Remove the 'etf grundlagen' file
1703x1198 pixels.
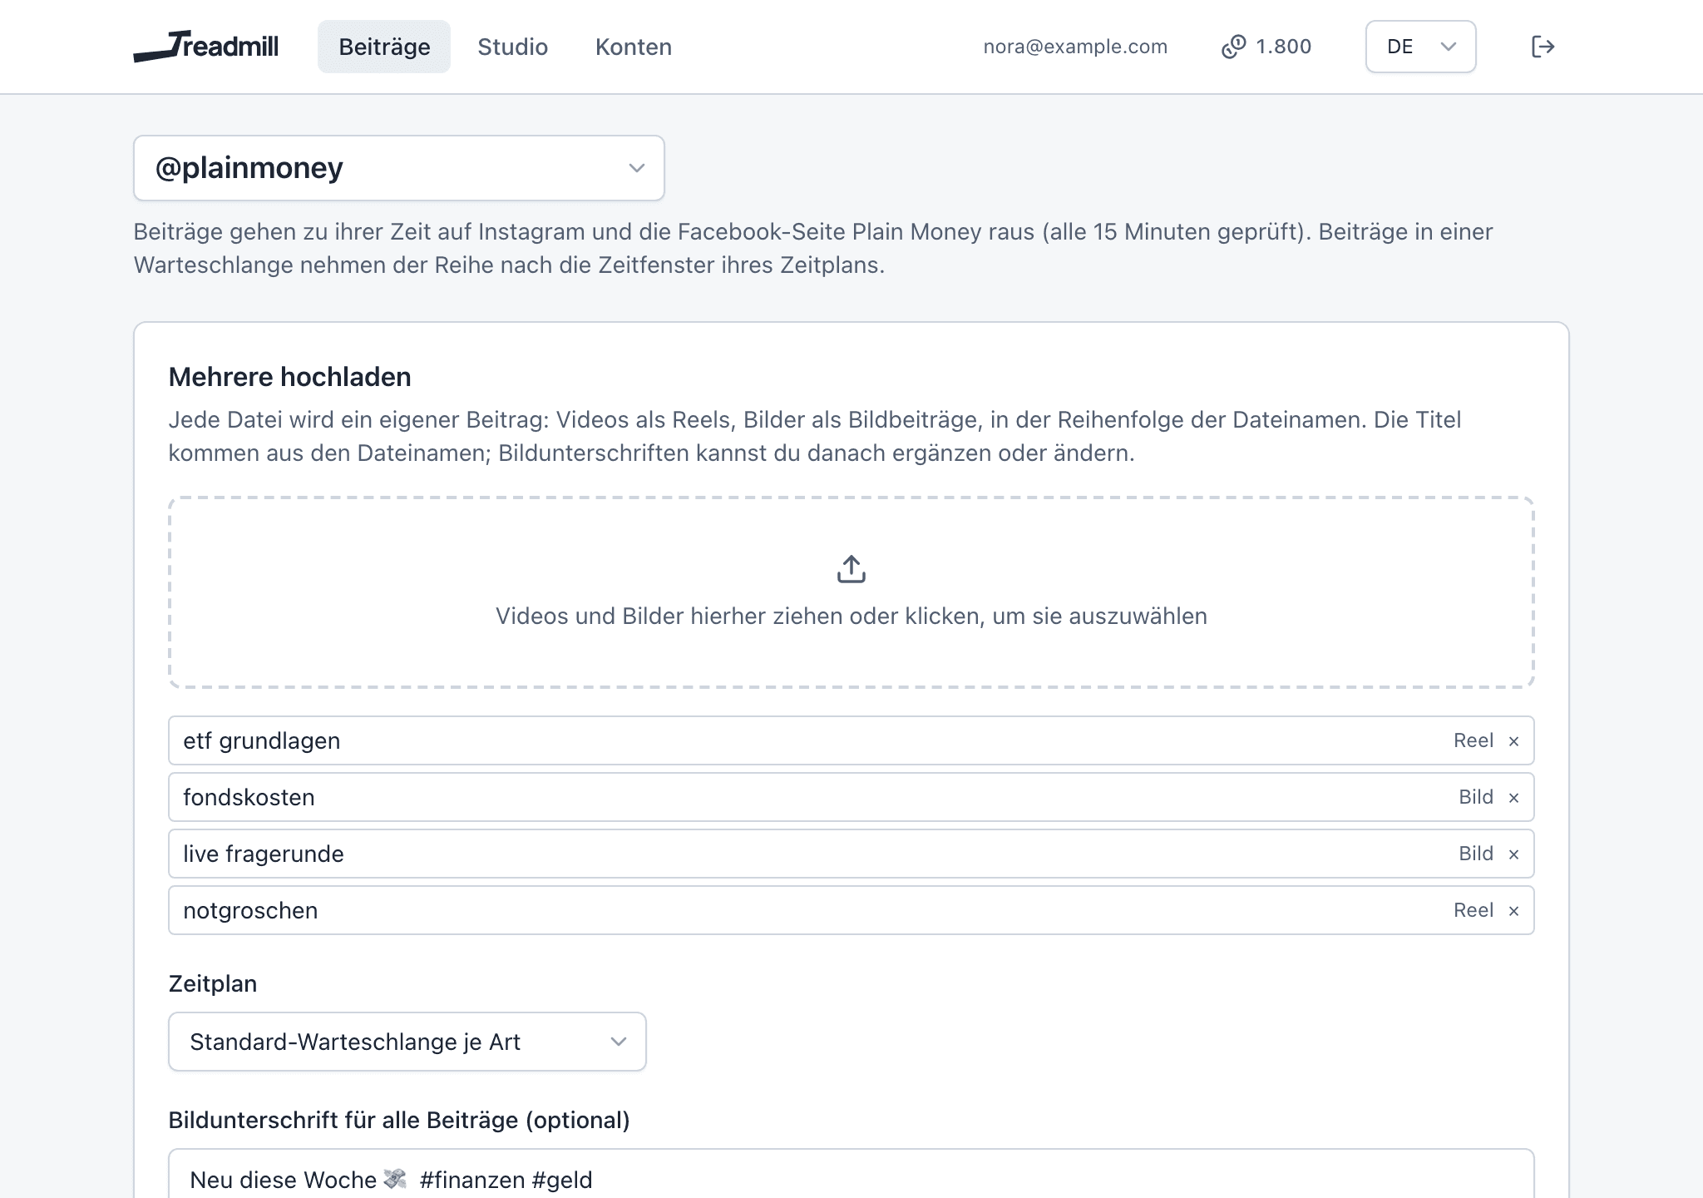1513,741
